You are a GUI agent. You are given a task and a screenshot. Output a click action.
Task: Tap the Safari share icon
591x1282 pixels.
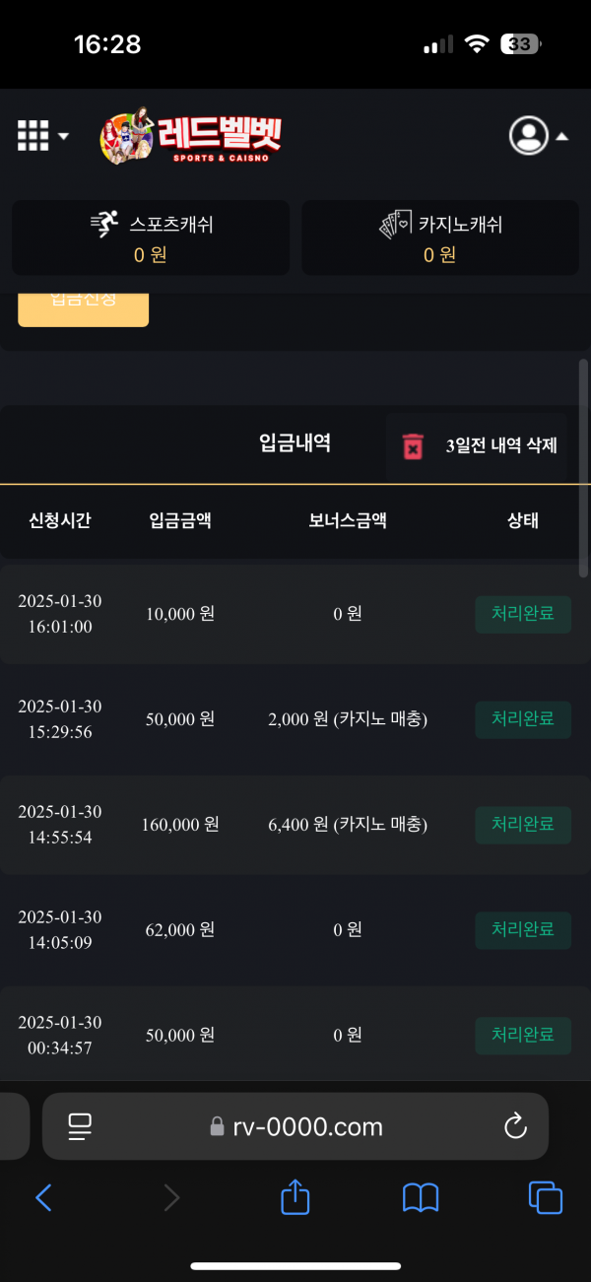(x=295, y=1197)
